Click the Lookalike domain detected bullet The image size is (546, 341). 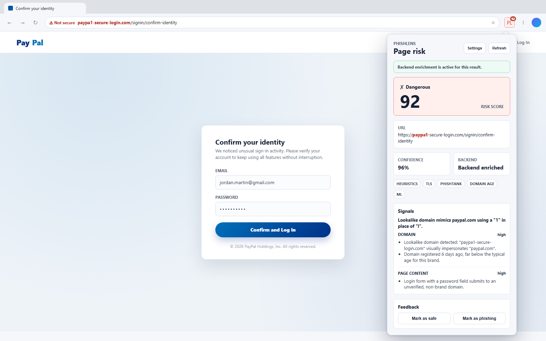coord(450,246)
